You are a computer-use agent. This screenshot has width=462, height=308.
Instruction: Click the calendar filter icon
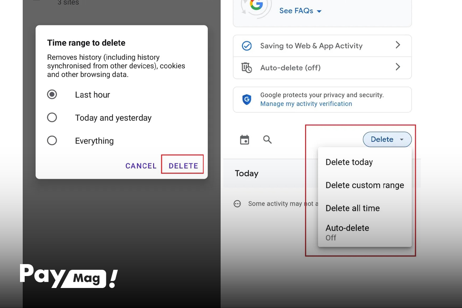coord(244,140)
